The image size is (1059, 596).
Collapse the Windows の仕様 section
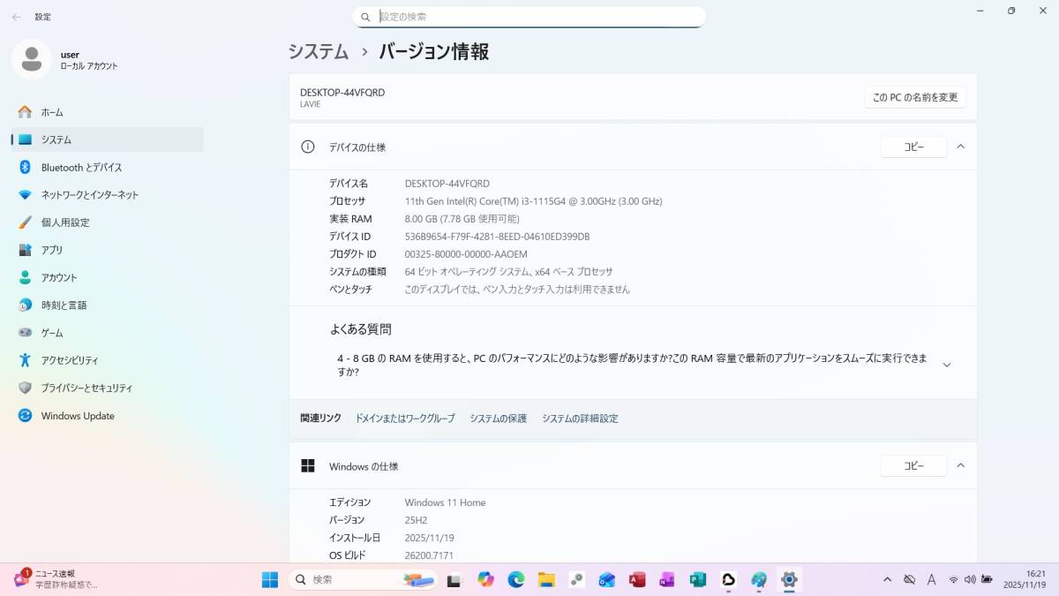click(961, 465)
